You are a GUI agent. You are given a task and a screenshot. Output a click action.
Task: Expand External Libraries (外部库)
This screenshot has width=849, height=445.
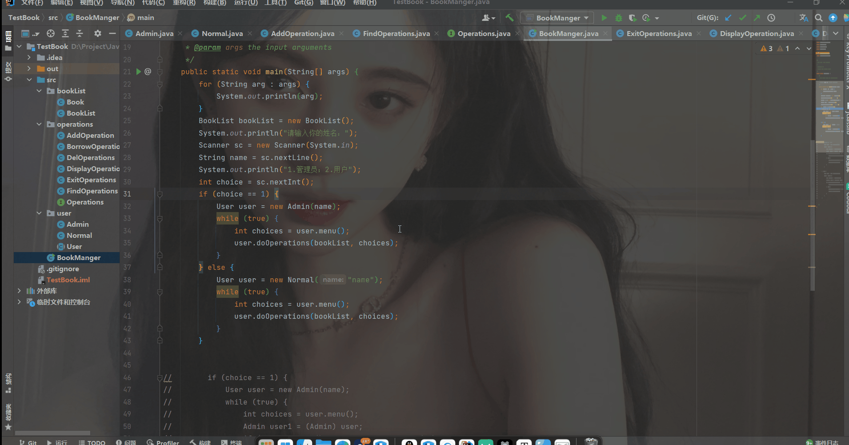[19, 291]
